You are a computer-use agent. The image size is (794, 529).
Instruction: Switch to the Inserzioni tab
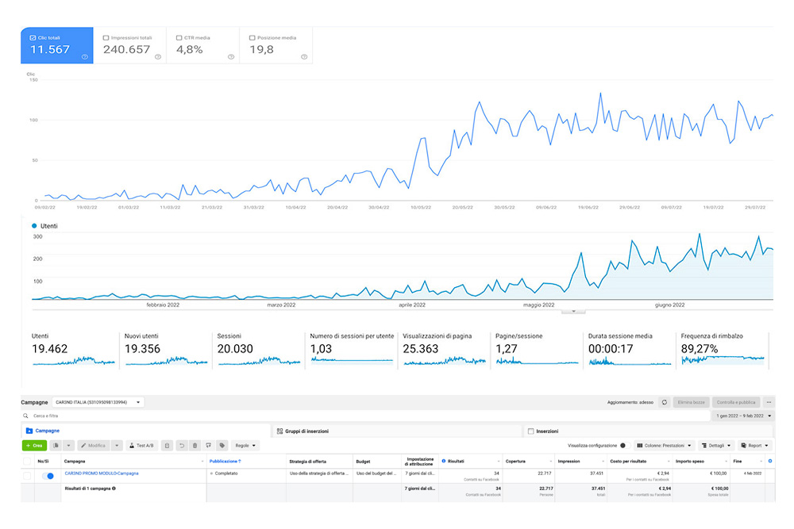[x=546, y=431]
